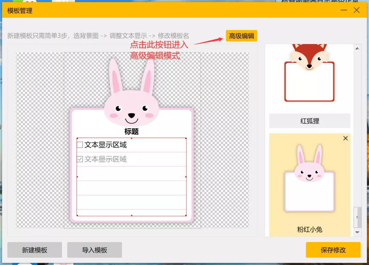Click the template list scrollbar thumb
This screenshot has width=369, height=265.
357,217
